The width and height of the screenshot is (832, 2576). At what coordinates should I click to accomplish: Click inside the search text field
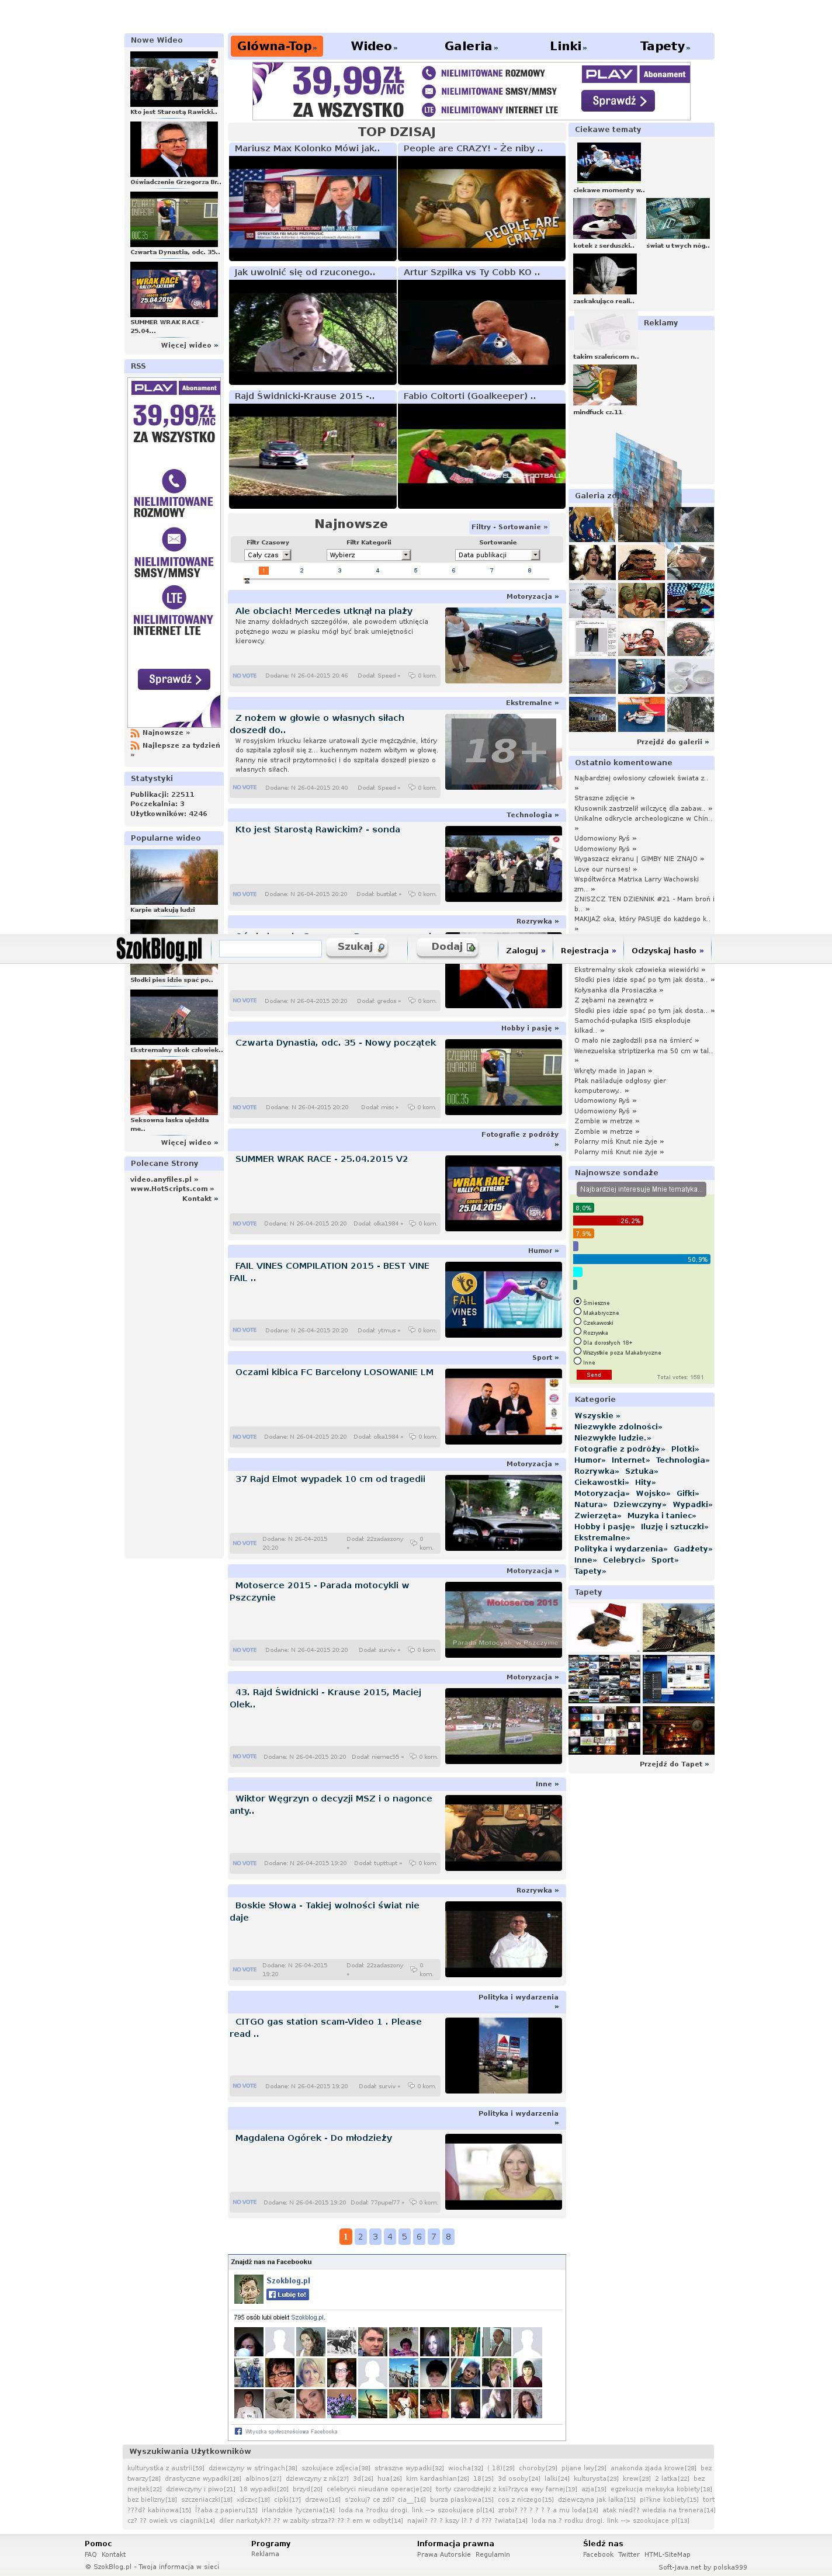point(270,948)
